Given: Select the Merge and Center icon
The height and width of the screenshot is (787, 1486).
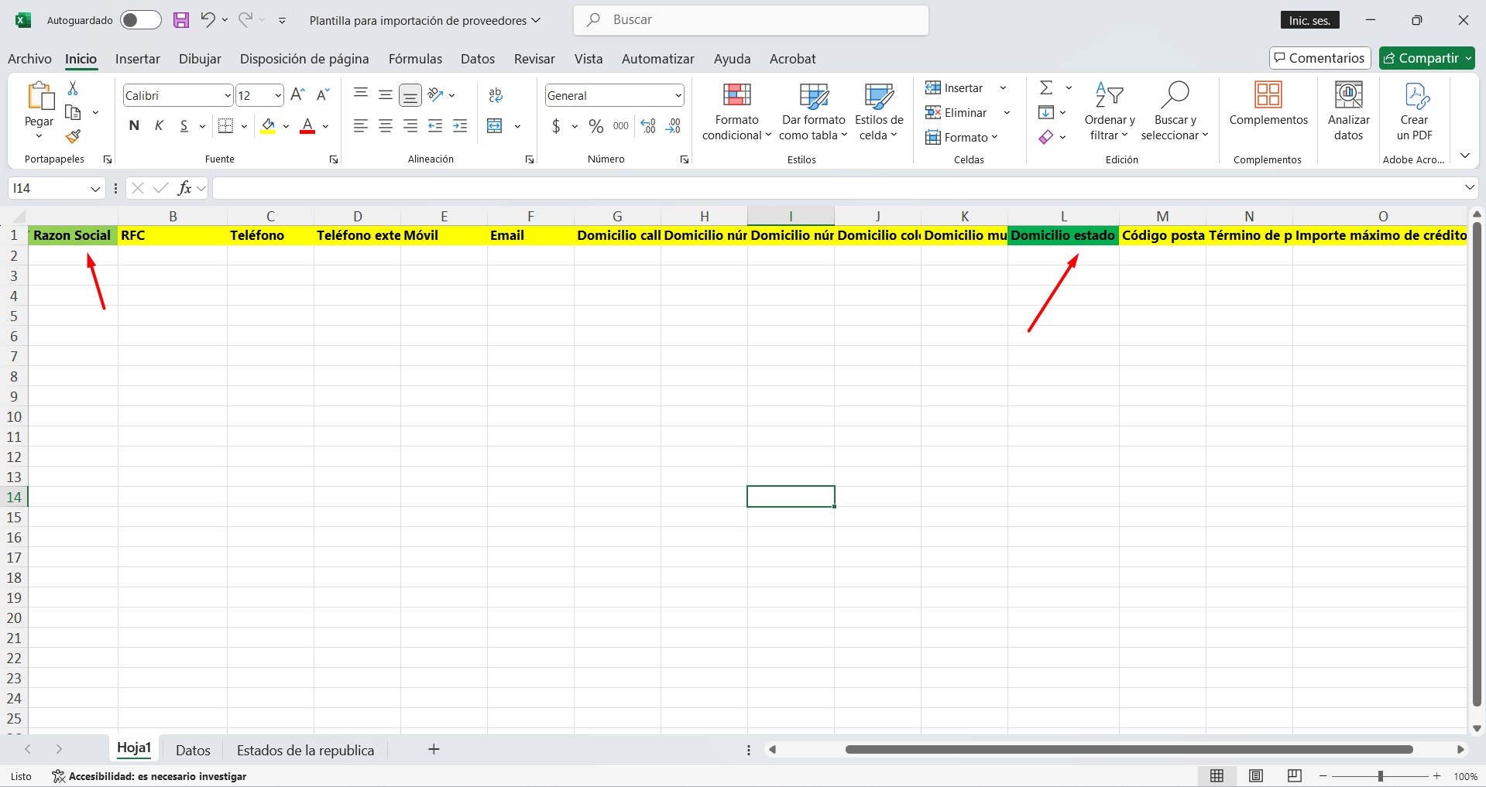Looking at the screenshot, I should 495,126.
